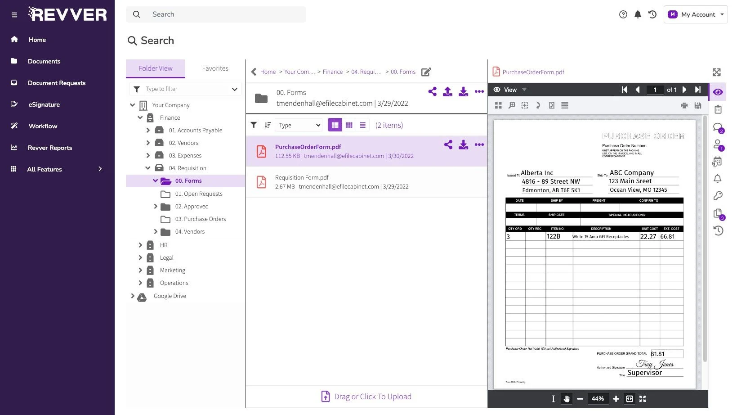Open Documents in the sidebar
This screenshot has width=737, height=415.
(x=44, y=61)
